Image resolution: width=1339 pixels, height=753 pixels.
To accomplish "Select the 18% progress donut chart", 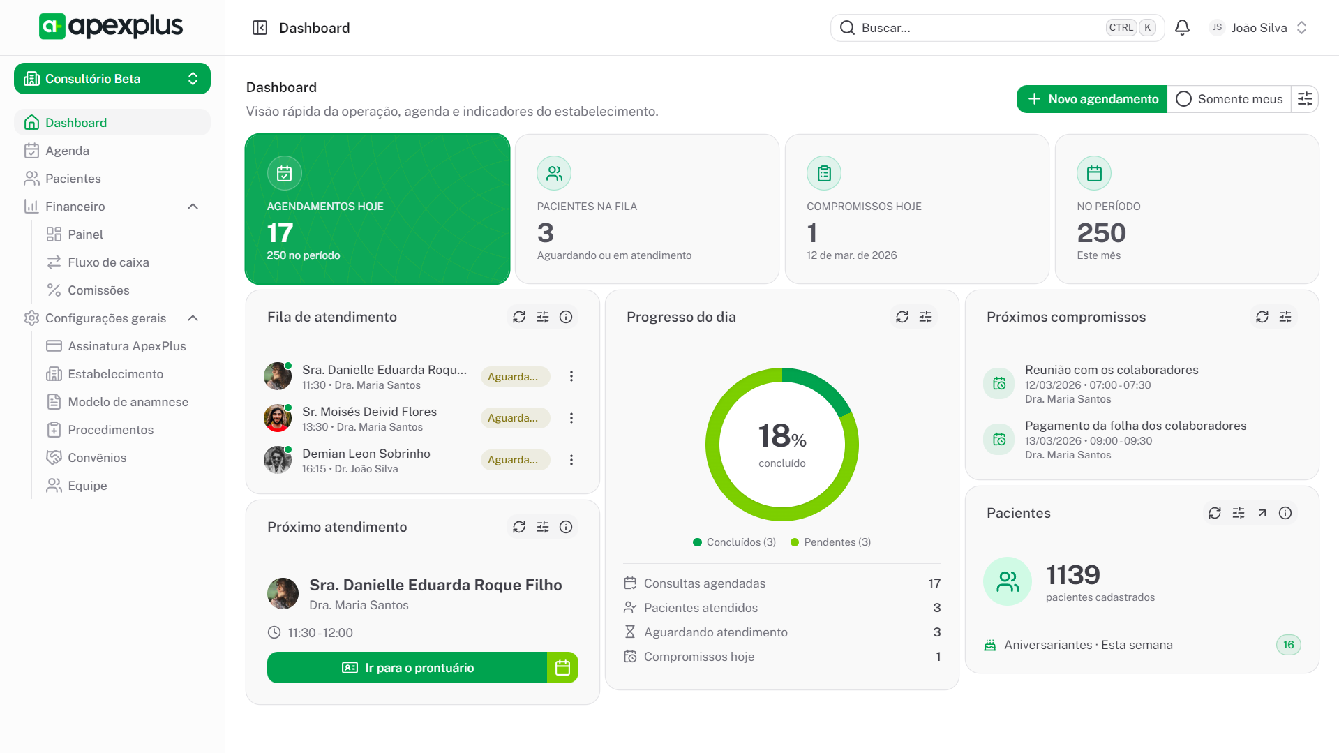I will [x=782, y=445].
